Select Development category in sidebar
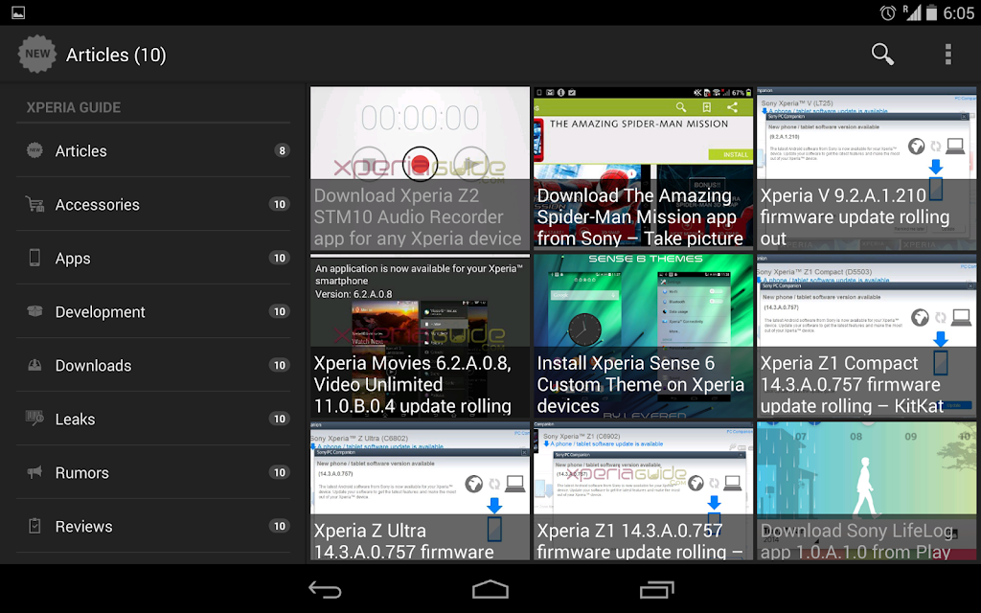Screen dimensions: 981x613 point(153,311)
